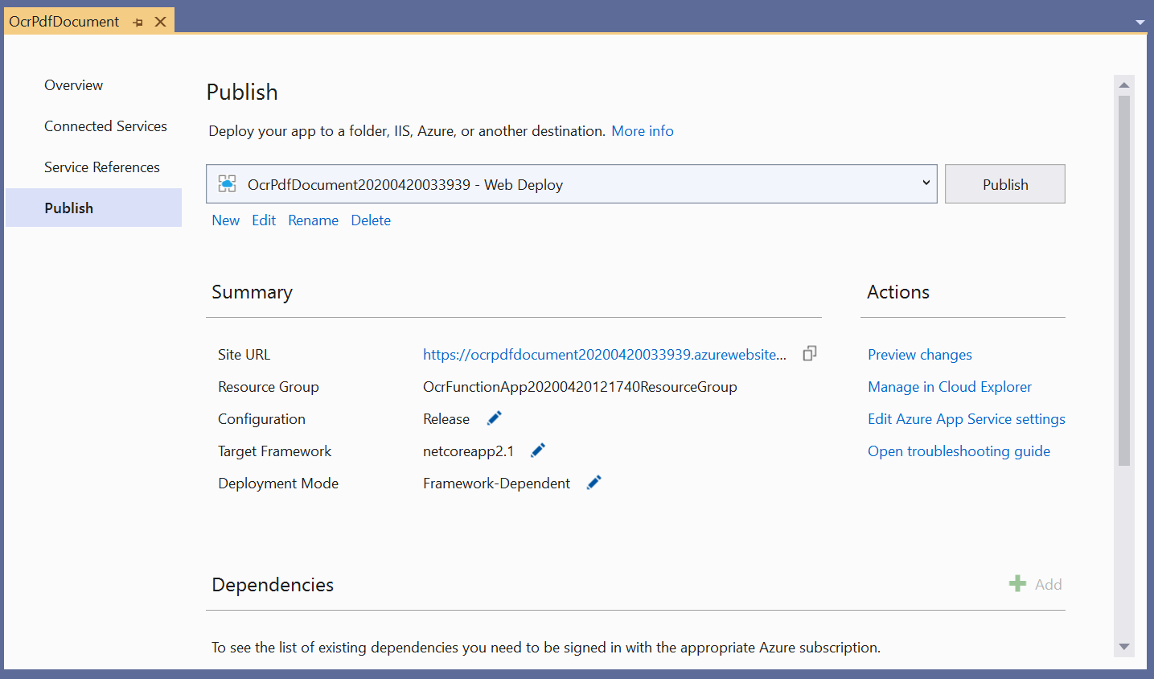Open the More info link

pyautogui.click(x=642, y=131)
